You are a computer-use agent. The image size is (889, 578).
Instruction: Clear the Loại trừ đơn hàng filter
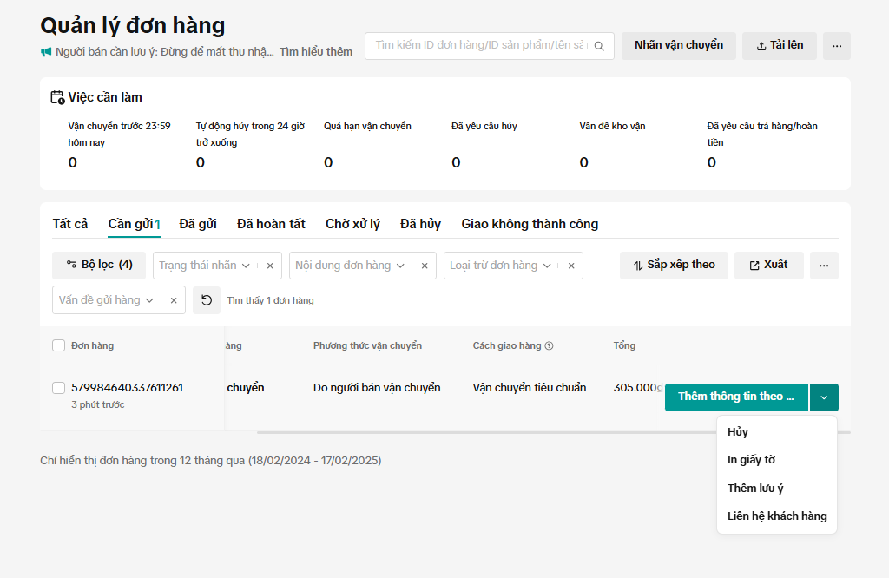pyautogui.click(x=571, y=266)
